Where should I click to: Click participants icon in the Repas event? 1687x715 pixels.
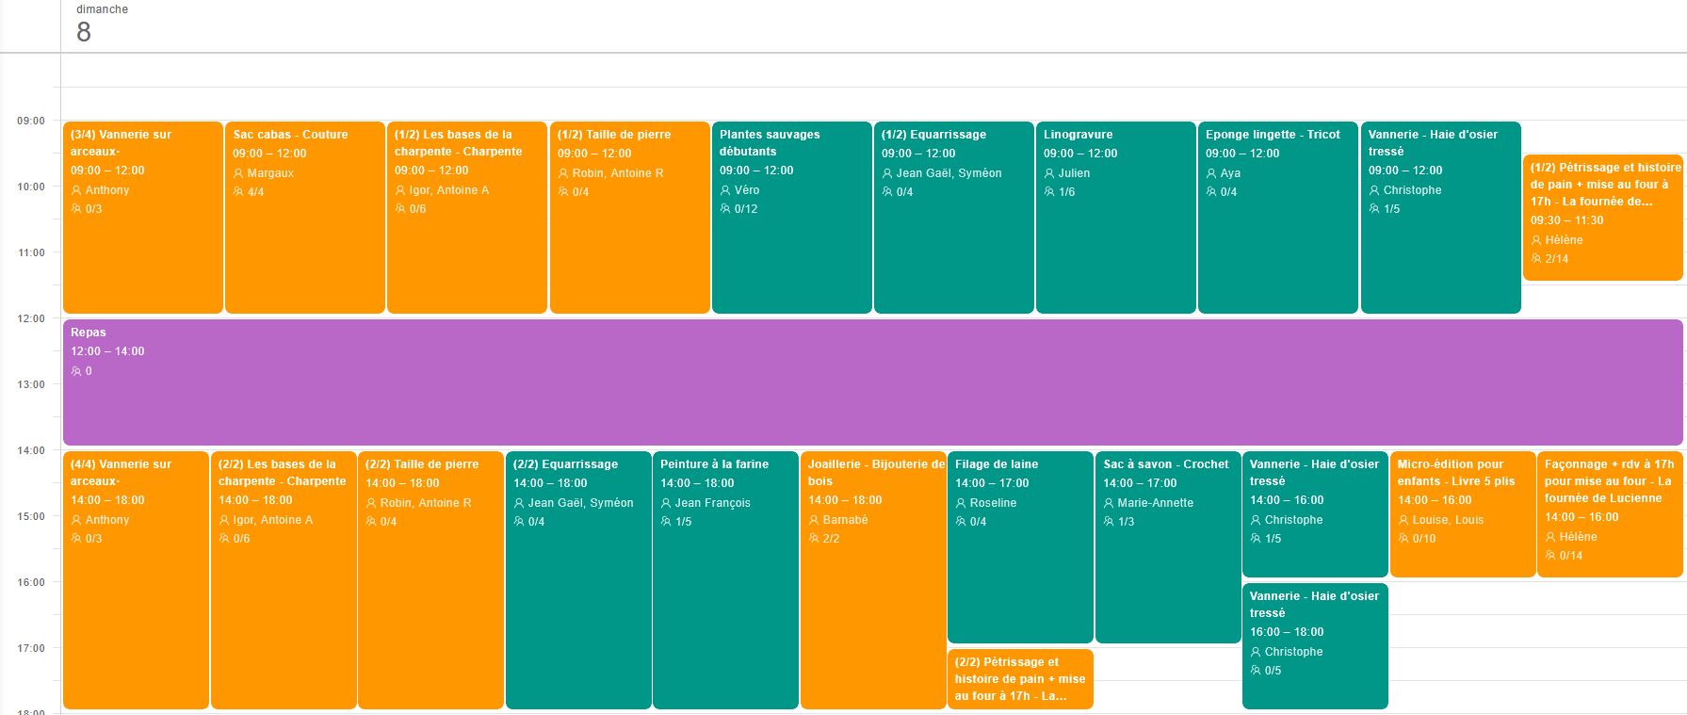tap(76, 371)
